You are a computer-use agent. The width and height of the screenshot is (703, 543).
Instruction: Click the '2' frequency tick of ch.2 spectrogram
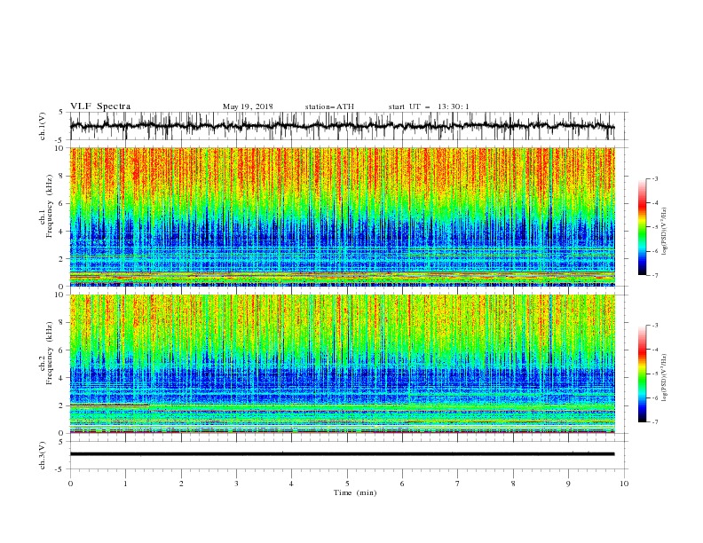coord(62,405)
